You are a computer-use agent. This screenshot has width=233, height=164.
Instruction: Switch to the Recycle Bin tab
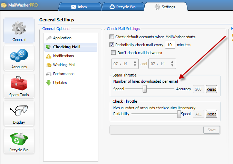[123, 7]
